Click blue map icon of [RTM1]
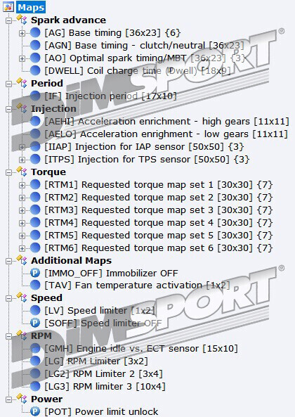Image resolution: width=295 pixels, height=417 pixels. (x=35, y=184)
